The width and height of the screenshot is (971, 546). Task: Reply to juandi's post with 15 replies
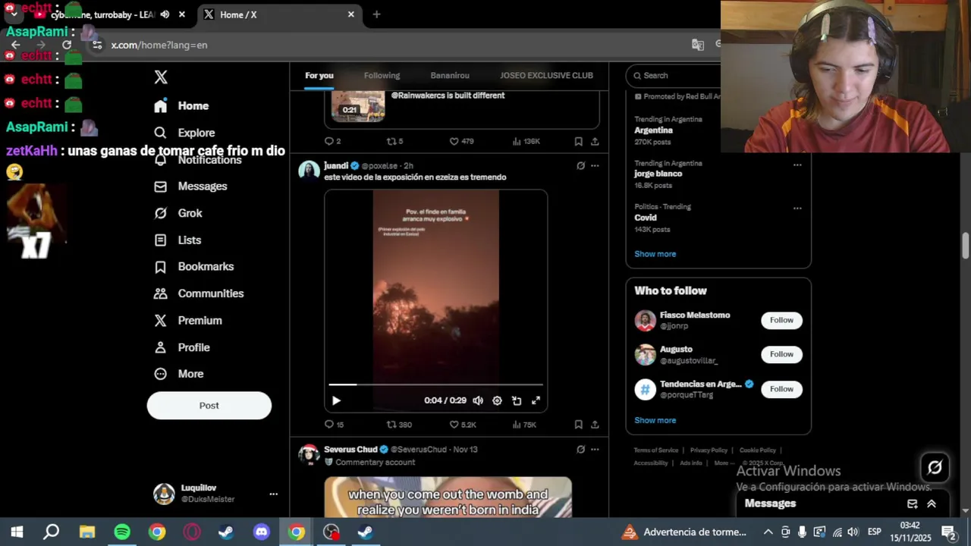[334, 425]
